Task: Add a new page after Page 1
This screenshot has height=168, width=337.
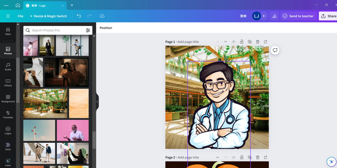Action: pos(266,42)
